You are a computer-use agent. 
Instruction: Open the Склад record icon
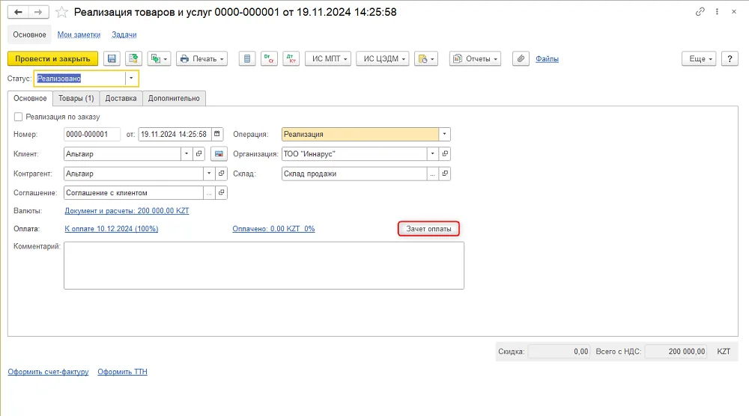click(445, 174)
